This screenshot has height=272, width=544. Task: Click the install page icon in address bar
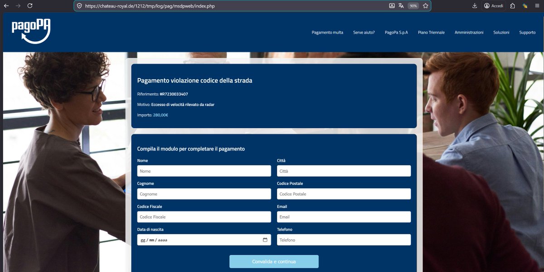click(391, 6)
